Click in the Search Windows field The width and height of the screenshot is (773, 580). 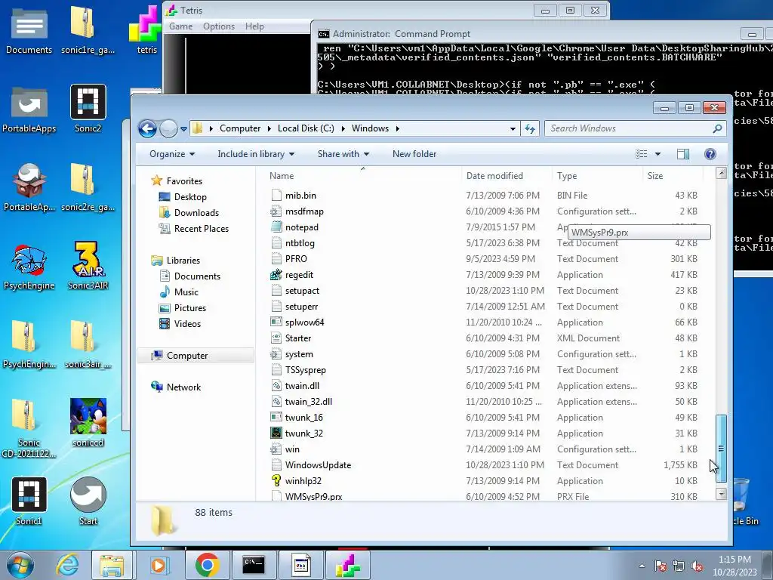tap(635, 128)
